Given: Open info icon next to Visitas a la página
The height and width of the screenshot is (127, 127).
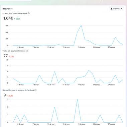Looking at the screenshot, I should click(x=27, y=51).
